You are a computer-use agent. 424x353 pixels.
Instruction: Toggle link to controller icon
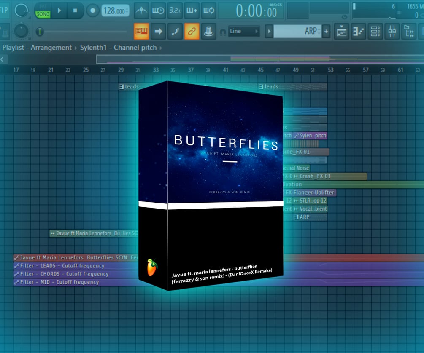click(192, 31)
